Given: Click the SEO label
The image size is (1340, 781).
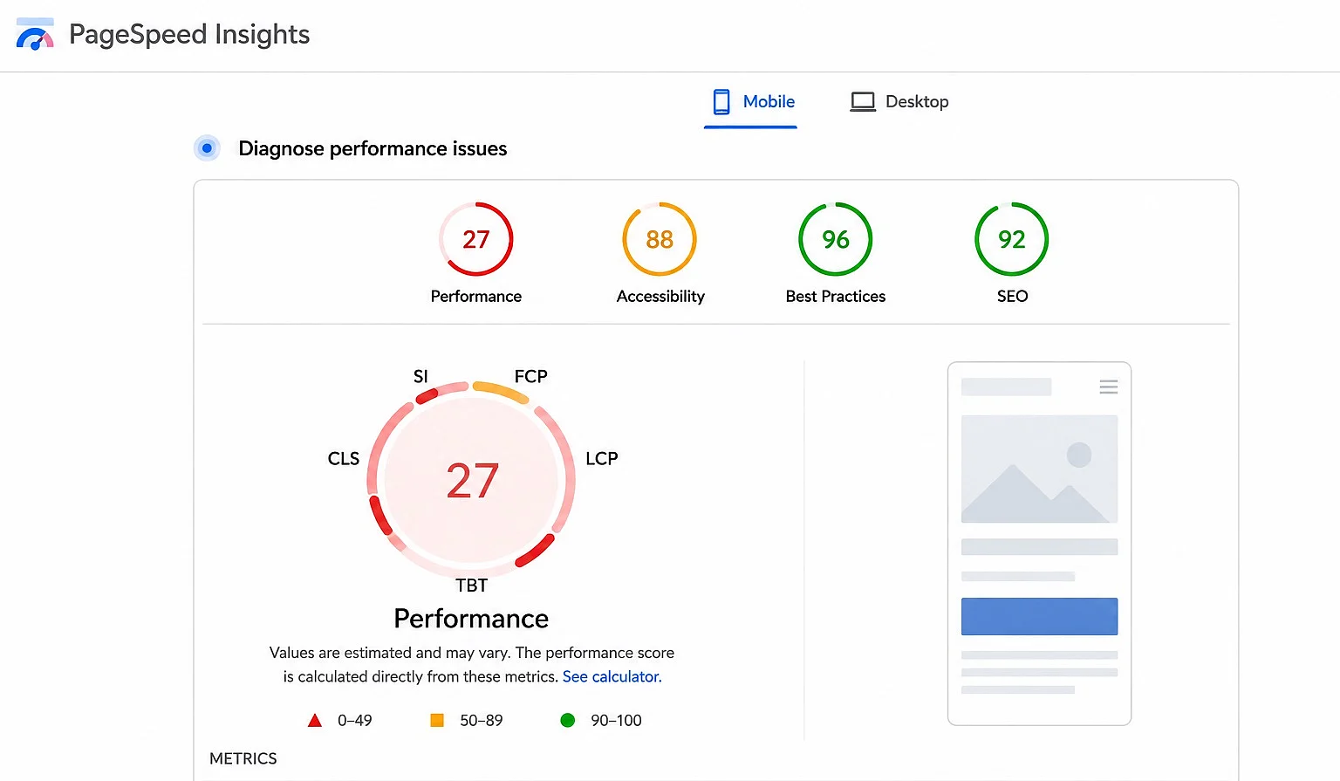Looking at the screenshot, I should (x=1013, y=297).
